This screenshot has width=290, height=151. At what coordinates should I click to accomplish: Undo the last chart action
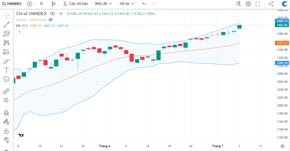144,4
